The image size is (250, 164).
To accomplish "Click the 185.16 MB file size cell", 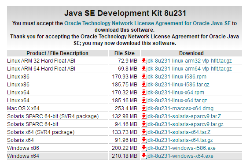I will point(125,101).
